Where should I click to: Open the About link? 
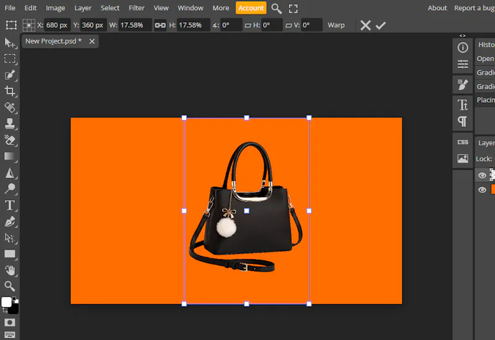pyautogui.click(x=437, y=8)
